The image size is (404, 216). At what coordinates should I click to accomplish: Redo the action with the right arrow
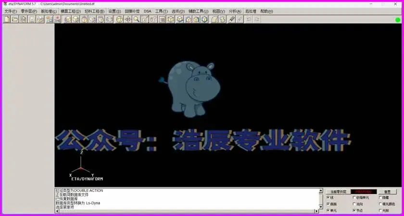[257, 19]
